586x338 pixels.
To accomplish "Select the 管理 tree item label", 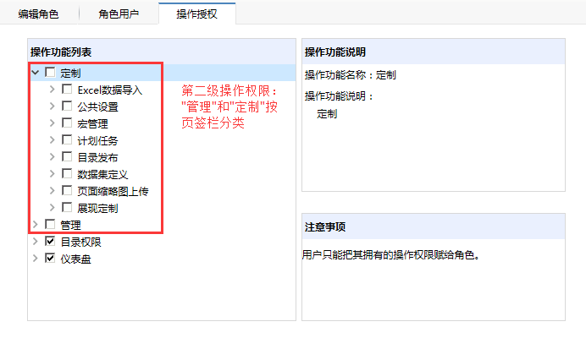I will 70,226.
